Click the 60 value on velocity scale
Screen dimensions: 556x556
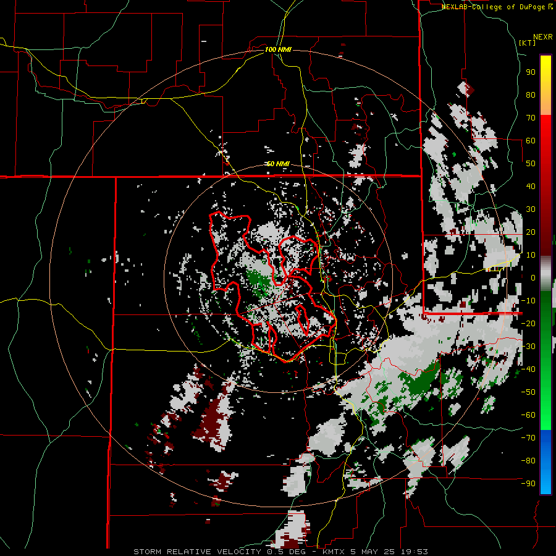point(531,141)
